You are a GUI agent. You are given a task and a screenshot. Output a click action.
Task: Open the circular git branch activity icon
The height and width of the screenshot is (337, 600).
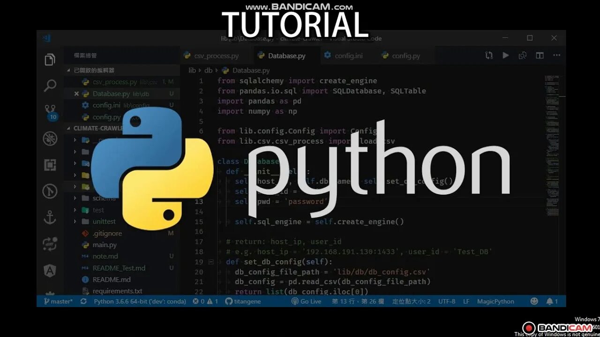[50, 191]
